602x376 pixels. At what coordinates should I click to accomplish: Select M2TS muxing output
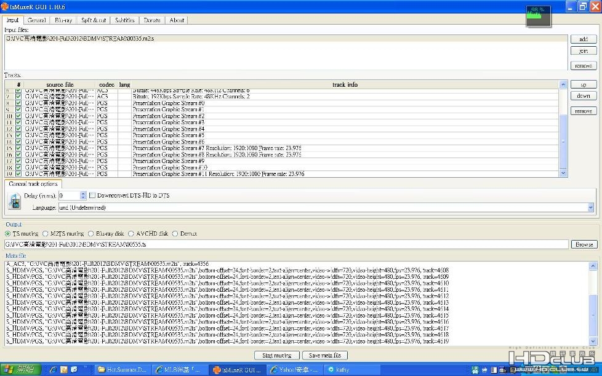(x=46, y=233)
